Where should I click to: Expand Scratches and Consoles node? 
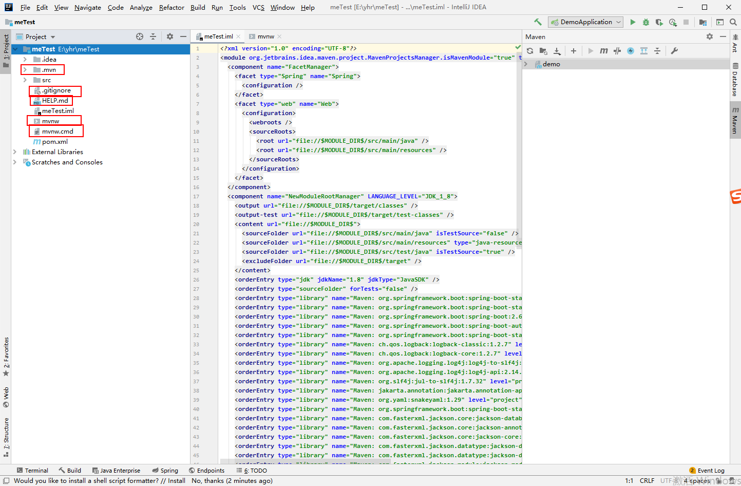(x=15, y=162)
